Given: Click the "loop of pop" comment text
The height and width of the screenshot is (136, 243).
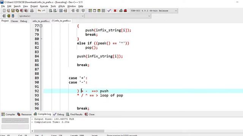Looking at the screenshot, I should tap(111, 95).
